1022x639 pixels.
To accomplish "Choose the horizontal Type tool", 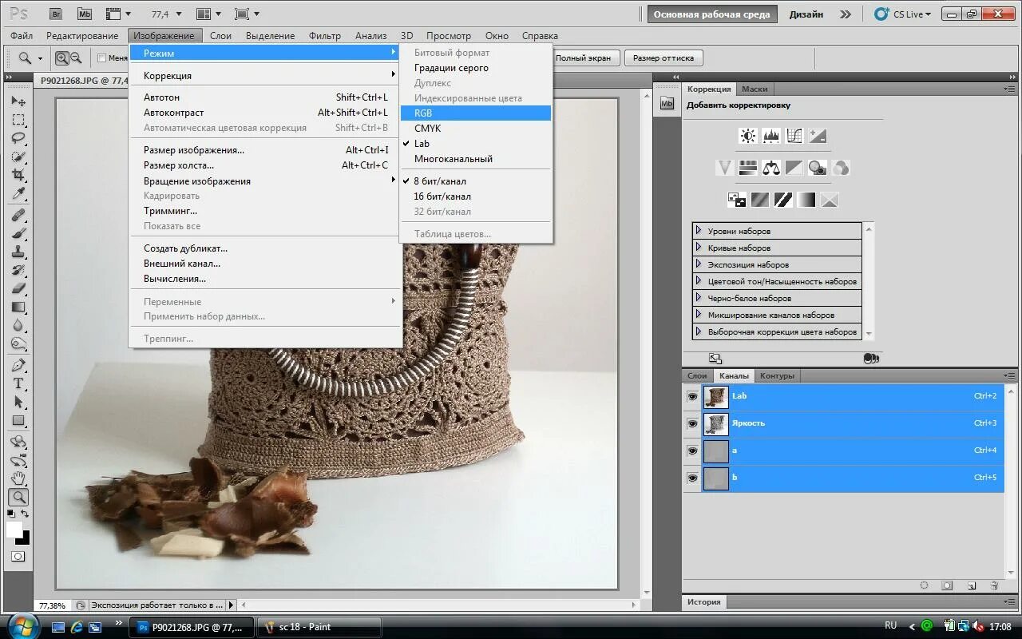I will coord(18,384).
